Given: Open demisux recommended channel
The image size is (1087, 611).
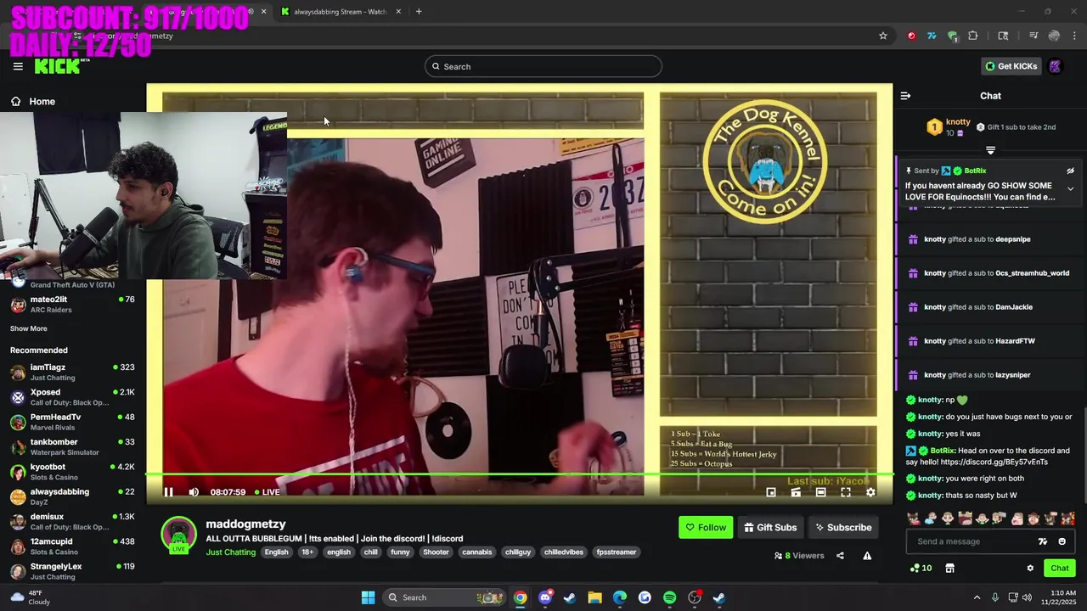Looking at the screenshot, I should [73, 521].
